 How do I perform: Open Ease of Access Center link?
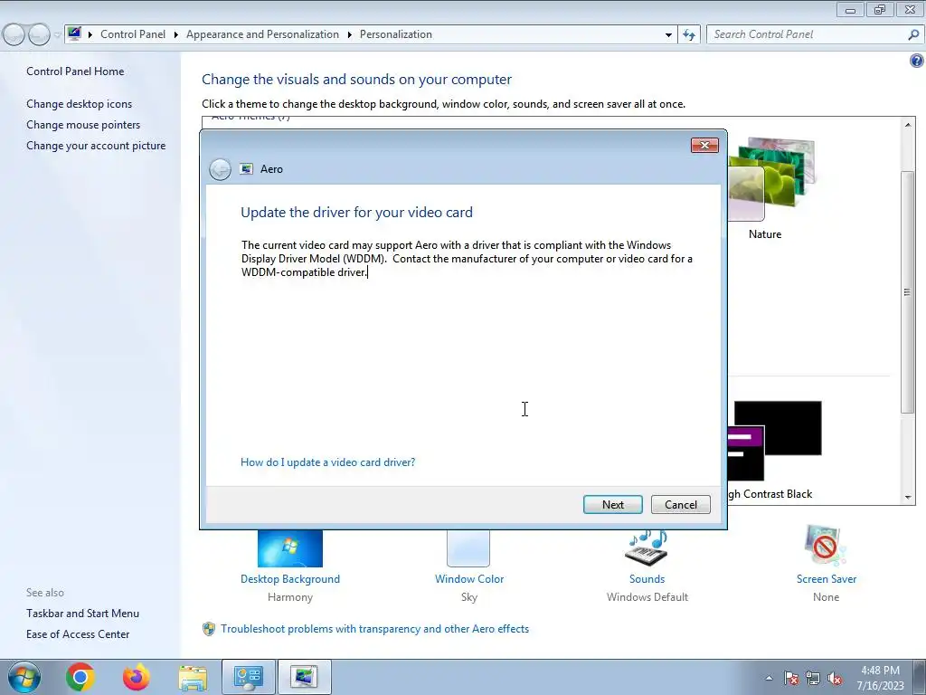click(78, 634)
